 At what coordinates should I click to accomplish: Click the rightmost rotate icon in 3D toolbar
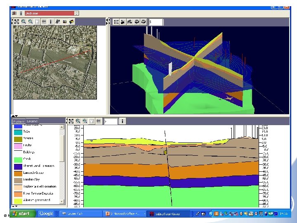point(144,21)
